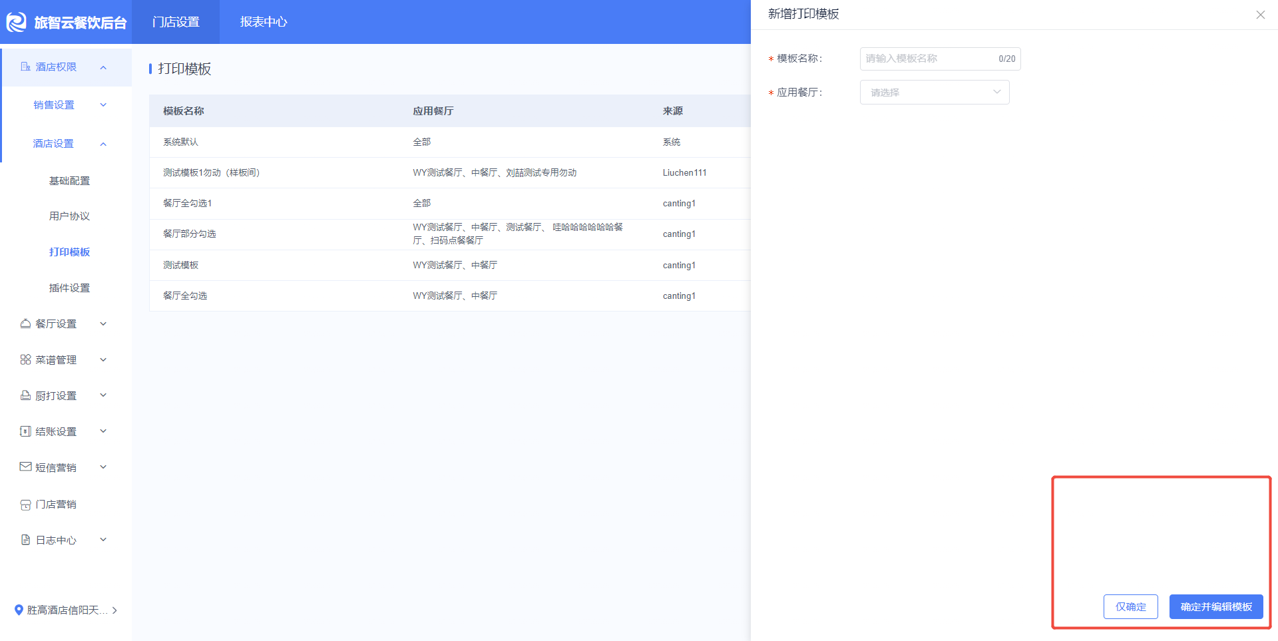Click the 门店营销 shop icon

25,505
